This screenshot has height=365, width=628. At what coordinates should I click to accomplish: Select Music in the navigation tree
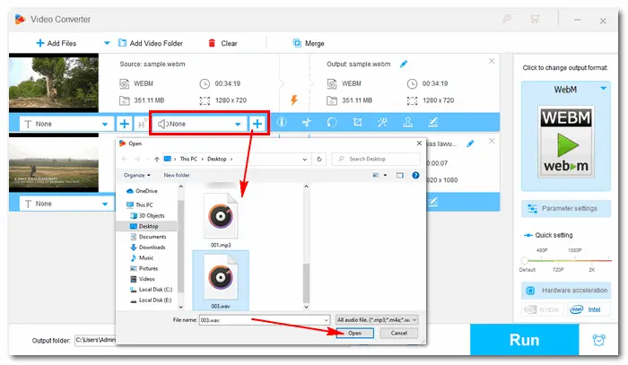point(142,257)
